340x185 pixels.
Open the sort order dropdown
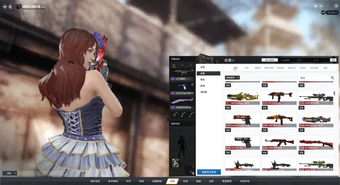click(232, 78)
